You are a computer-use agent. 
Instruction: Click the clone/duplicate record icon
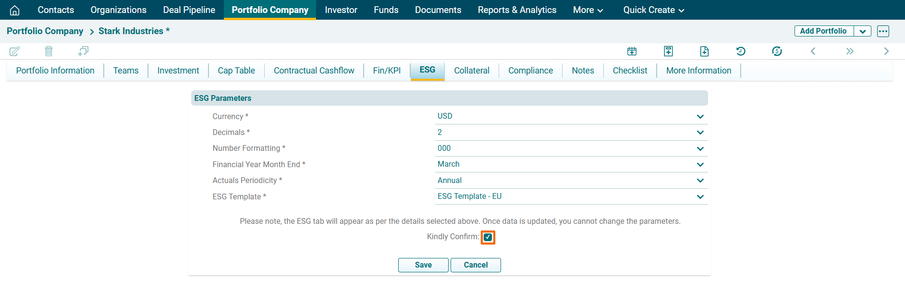coord(83,51)
